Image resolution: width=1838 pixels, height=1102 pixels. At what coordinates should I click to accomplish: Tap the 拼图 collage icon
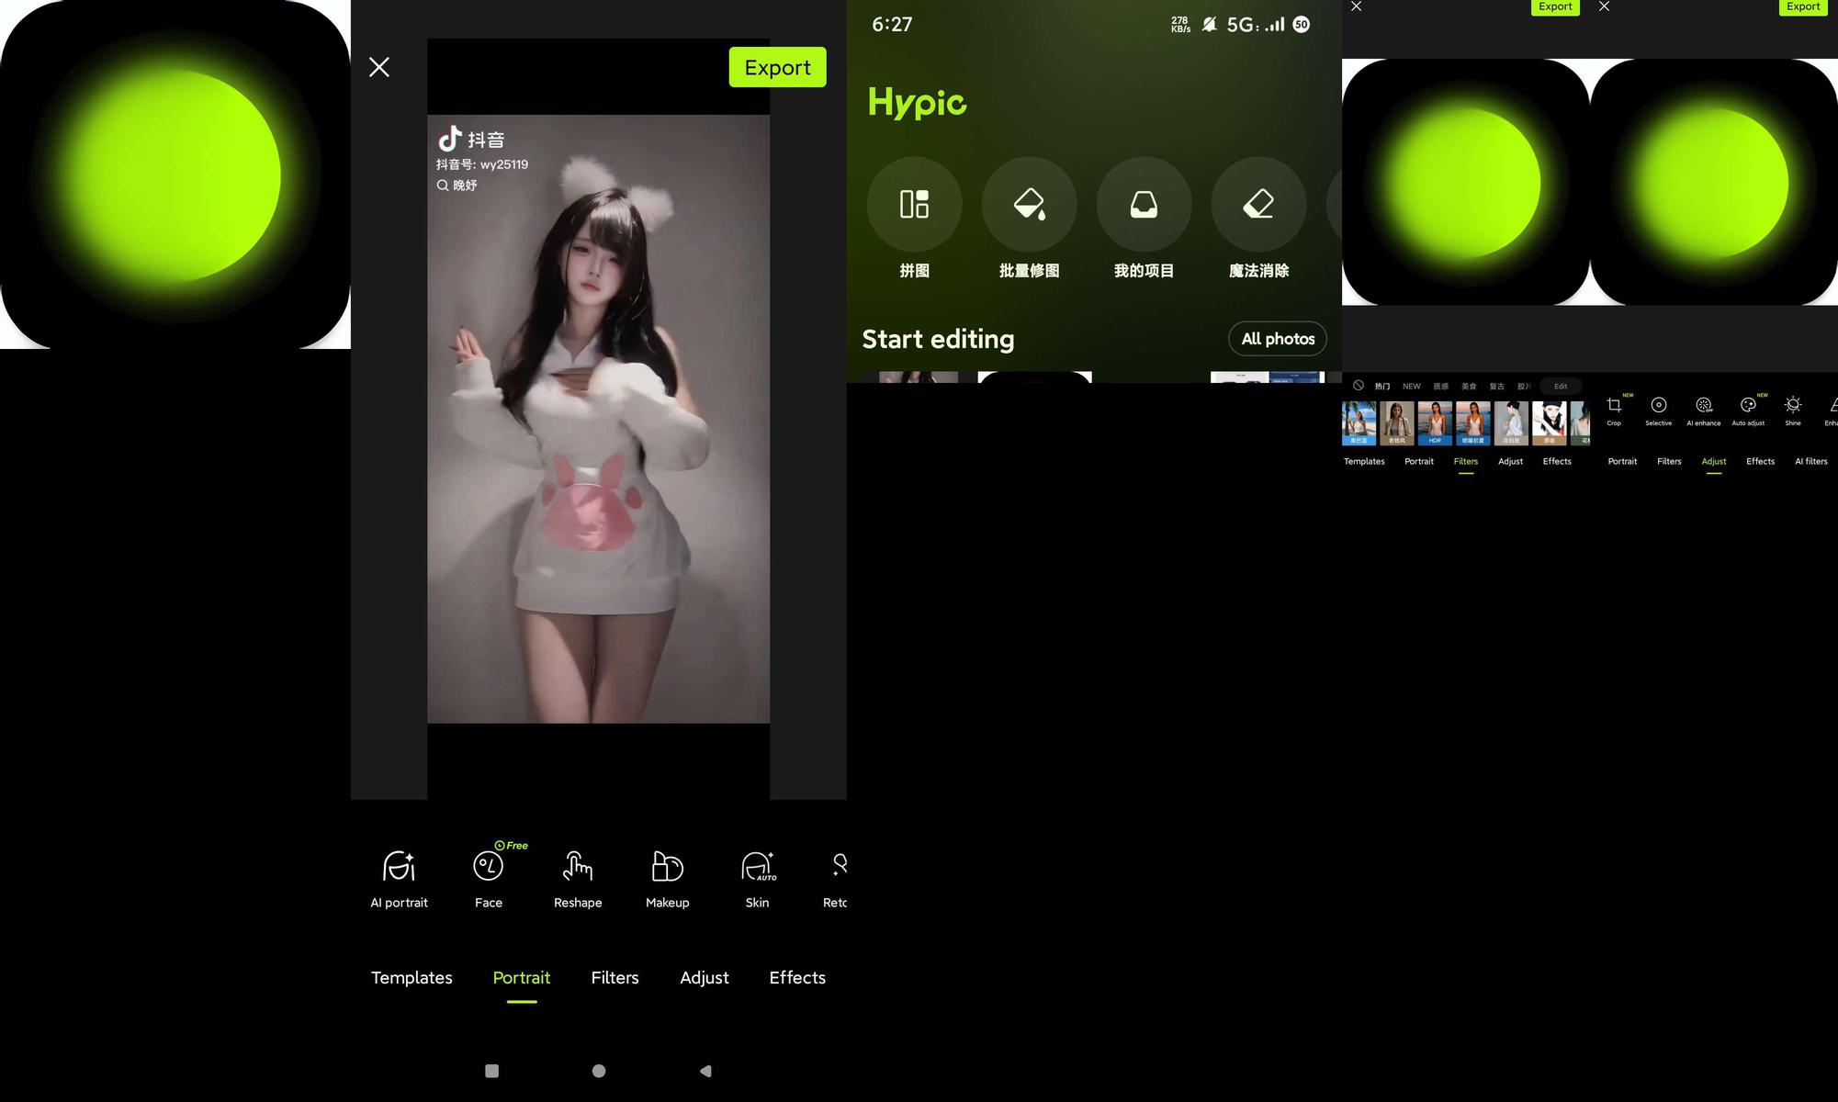914,205
